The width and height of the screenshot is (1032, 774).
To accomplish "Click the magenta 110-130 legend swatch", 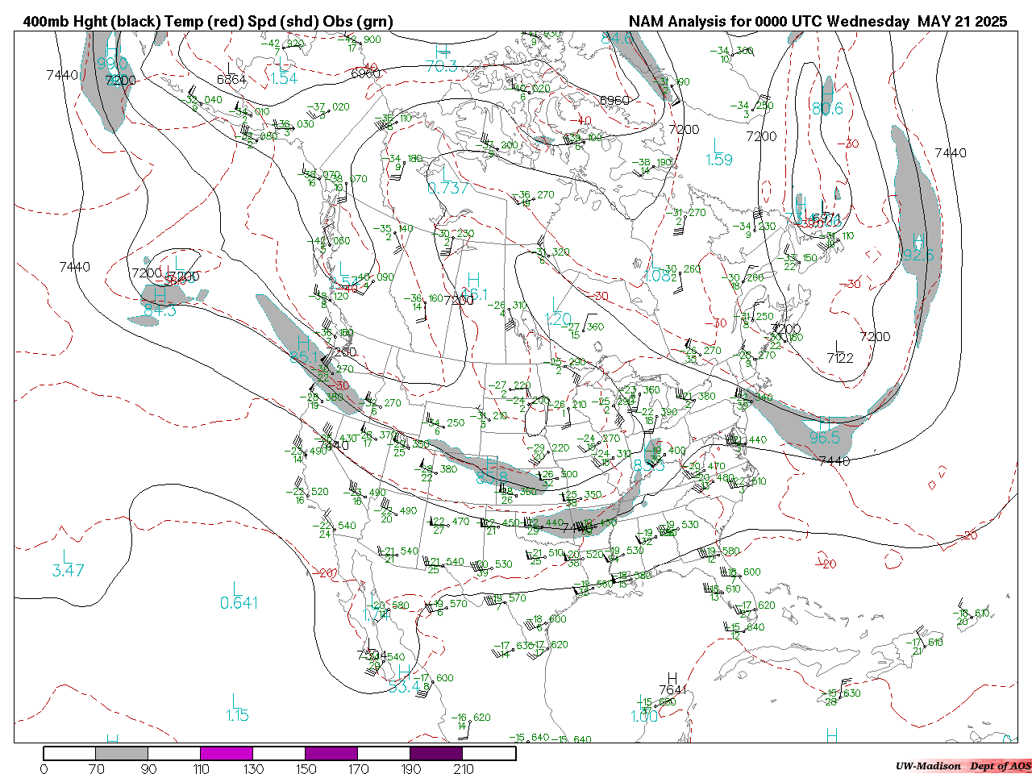I will coord(227,754).
